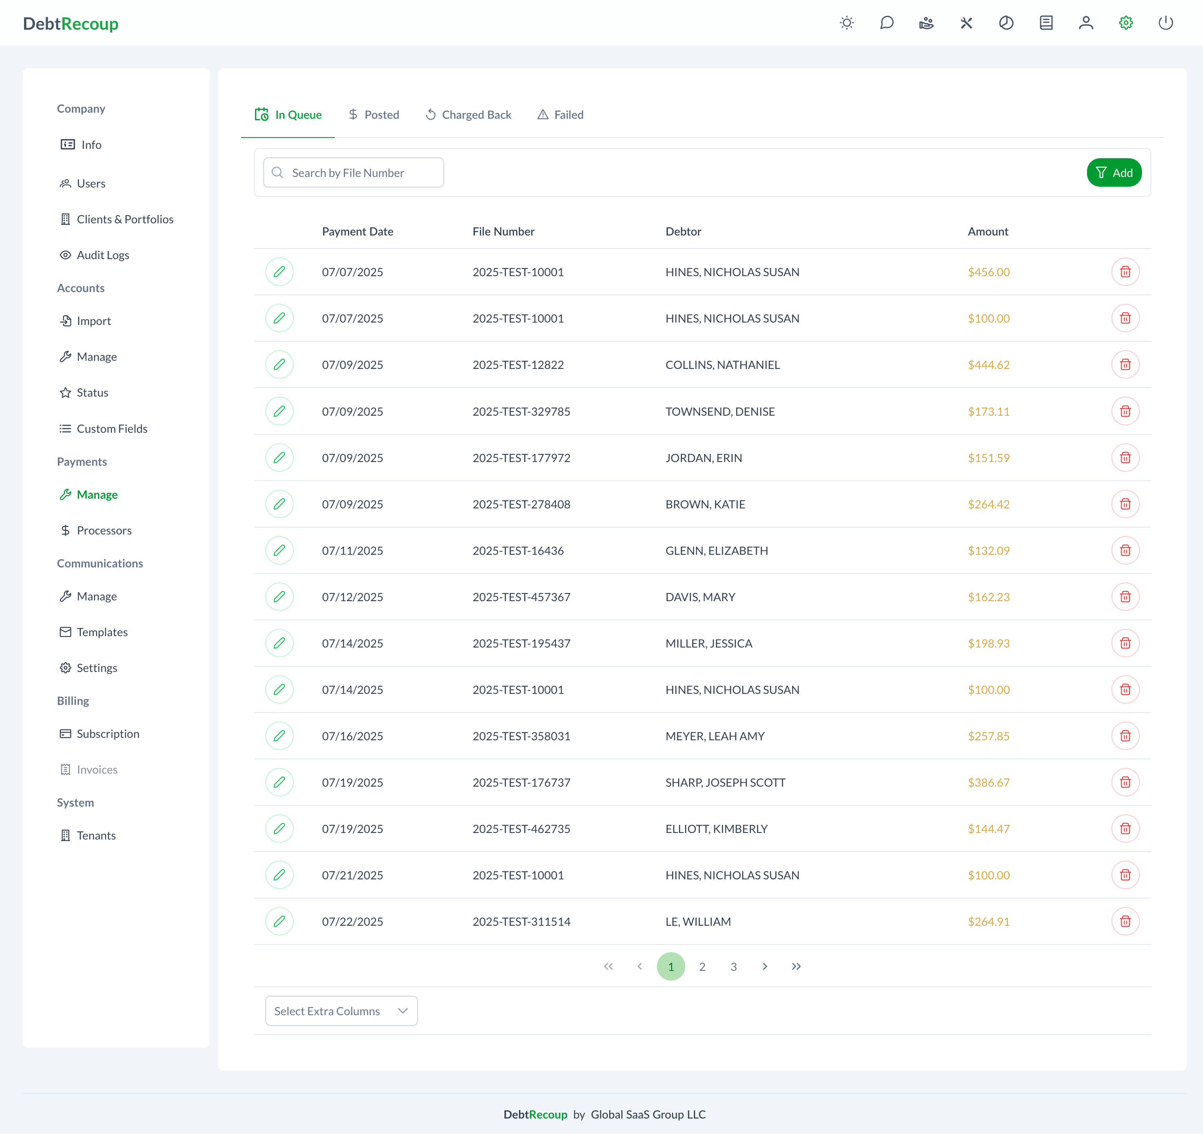Image resolution: width=1203 pixels, height=1134 pixels.
Task: Edit the $456.00 HINES payment
Action: click(x=279, y=272)
